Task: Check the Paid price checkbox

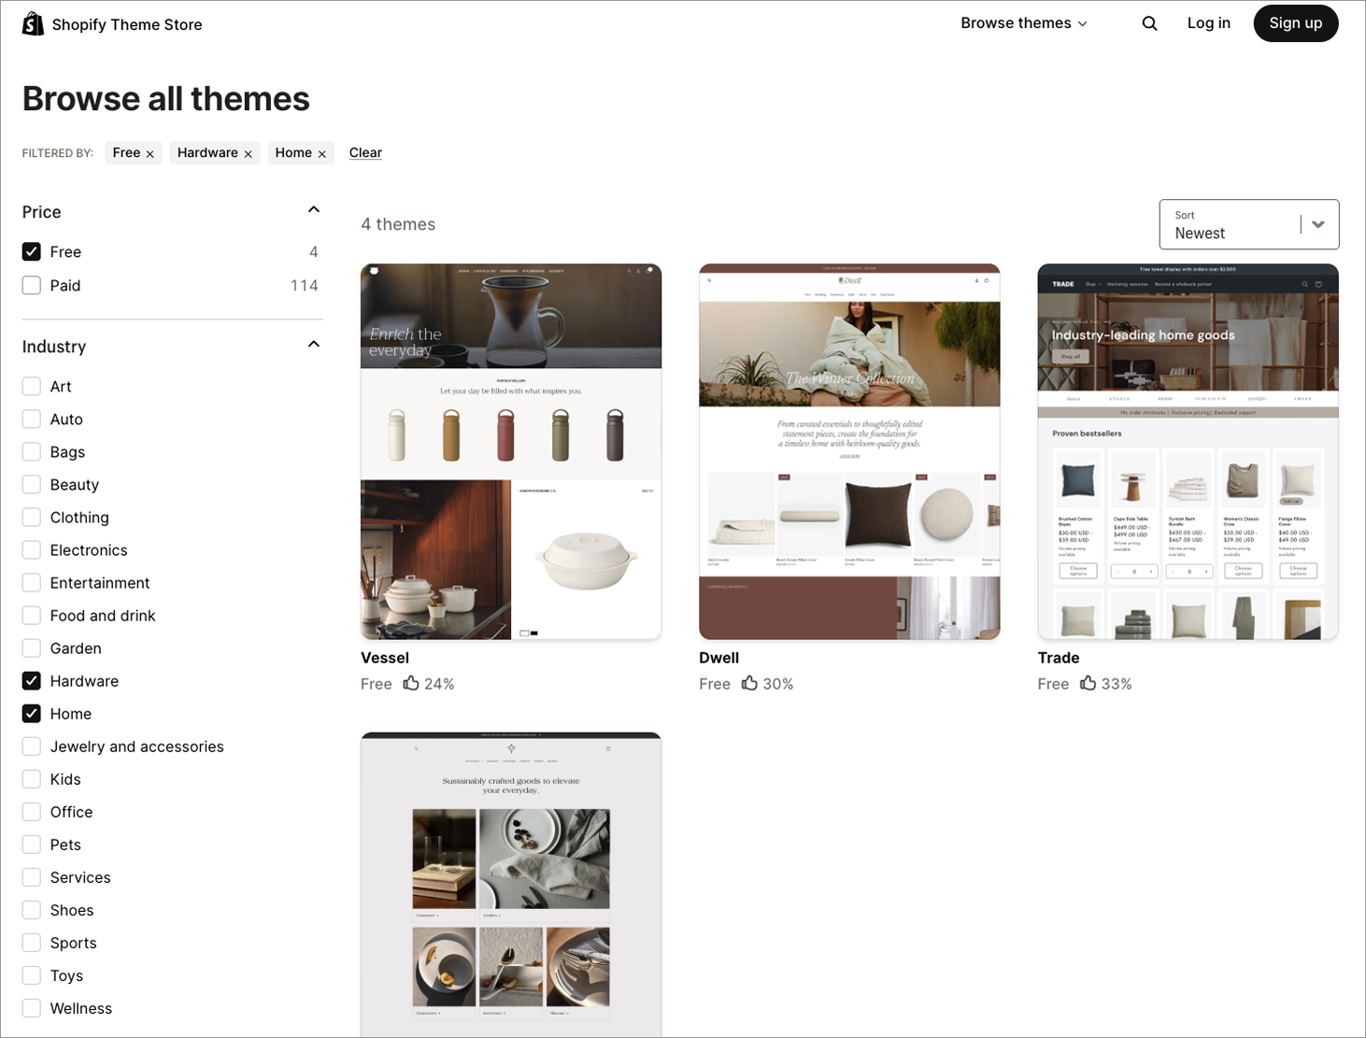Action: coord(31,285)
